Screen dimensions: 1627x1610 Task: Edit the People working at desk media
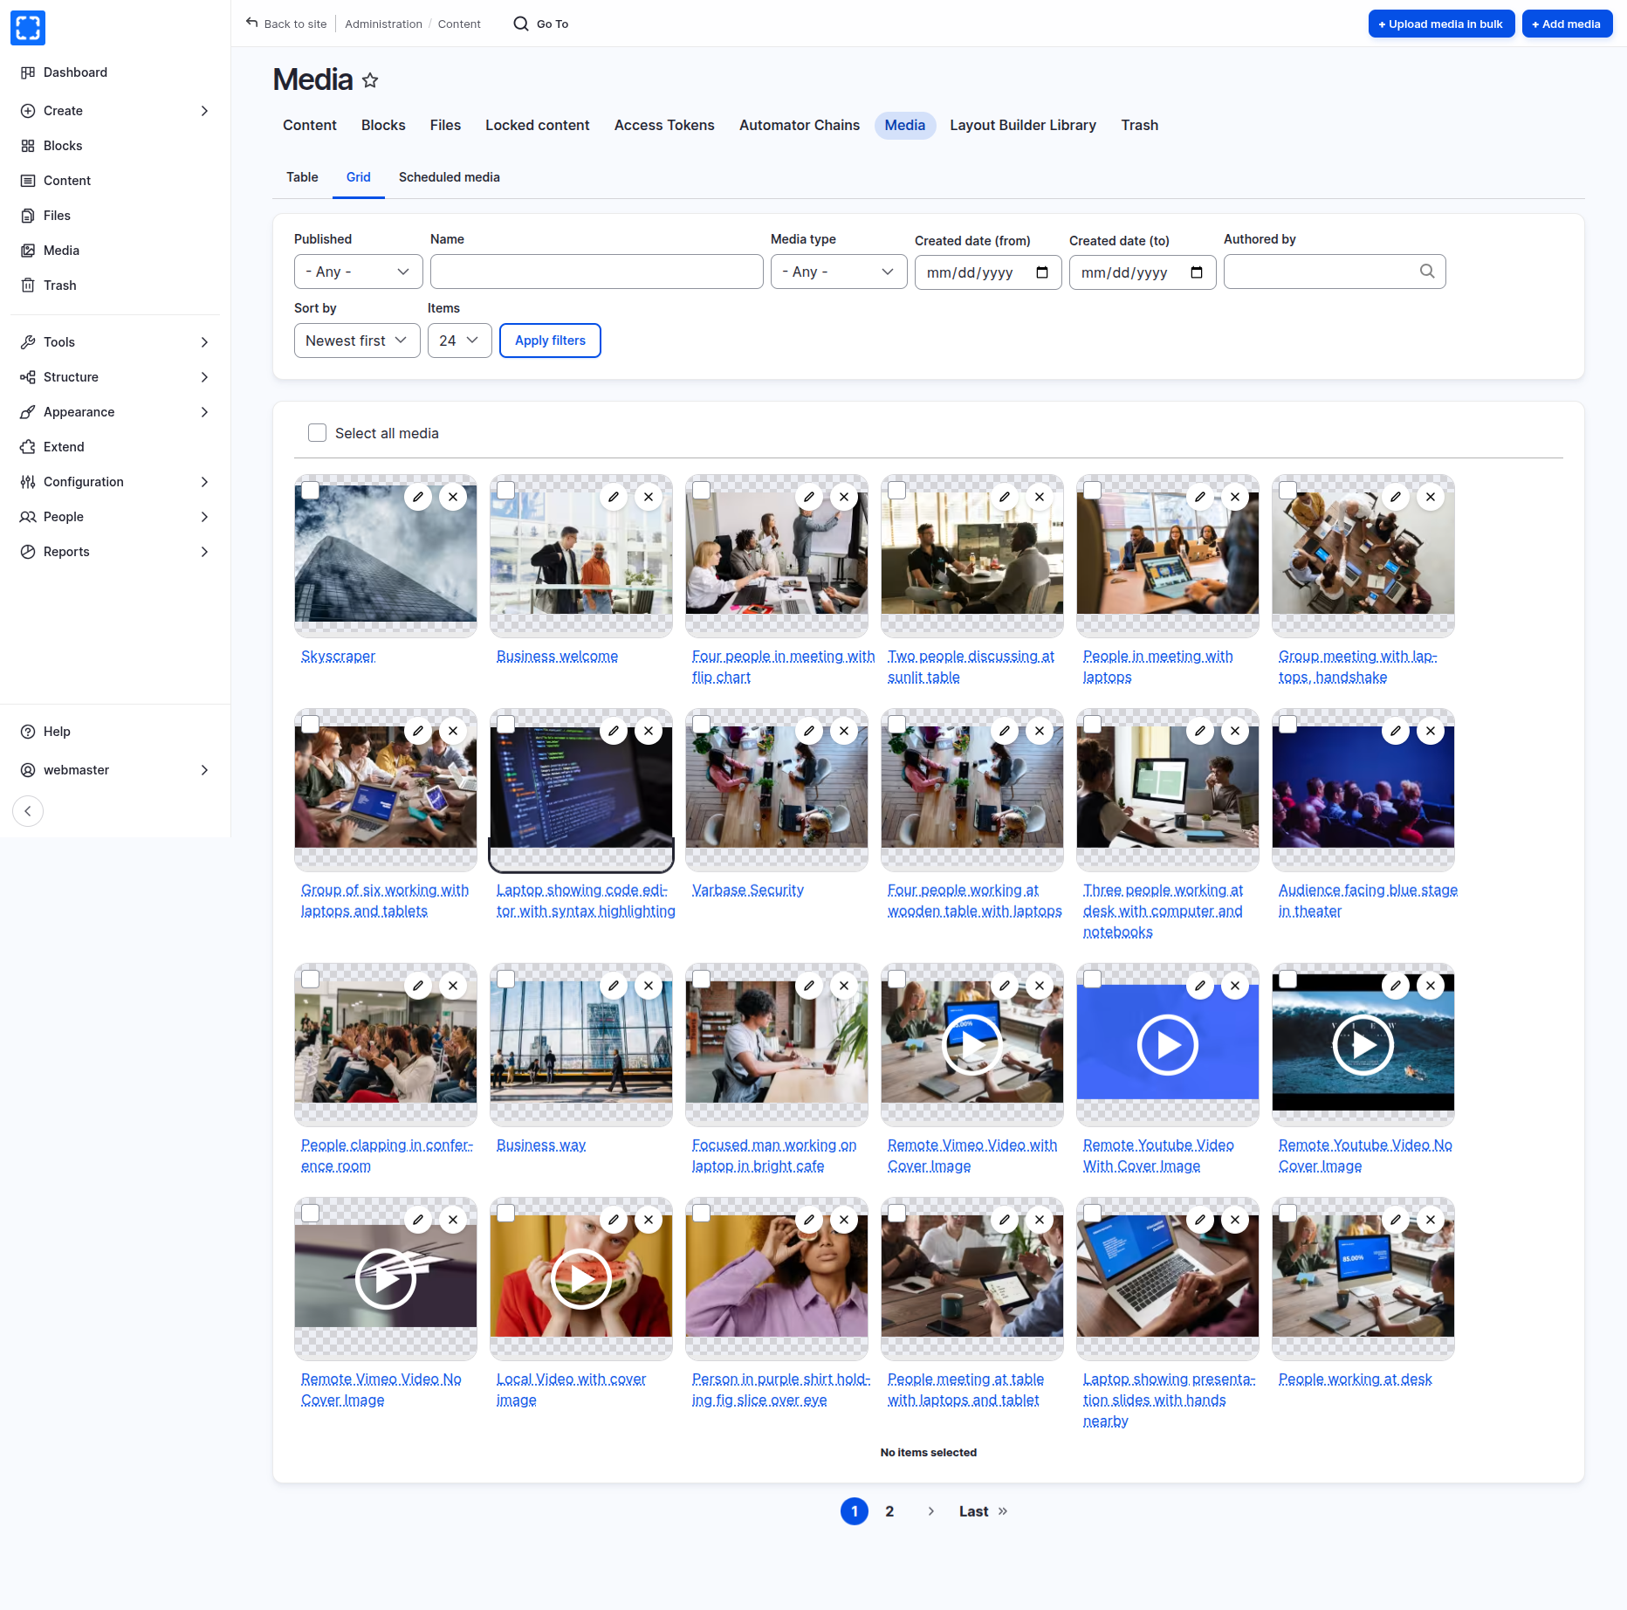[x=1396, y=1220]
